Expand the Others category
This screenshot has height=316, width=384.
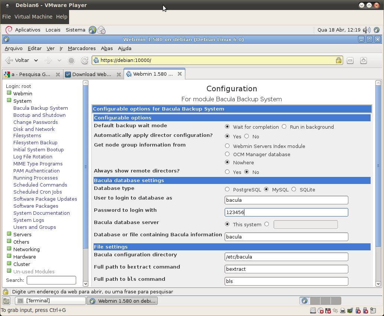point(9,241)
